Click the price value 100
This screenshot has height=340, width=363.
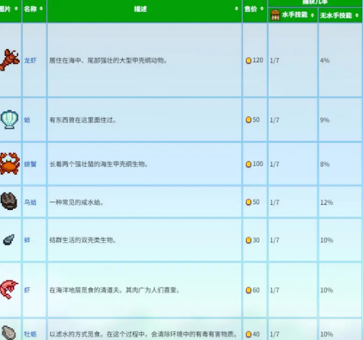click(x=258, y=164)
